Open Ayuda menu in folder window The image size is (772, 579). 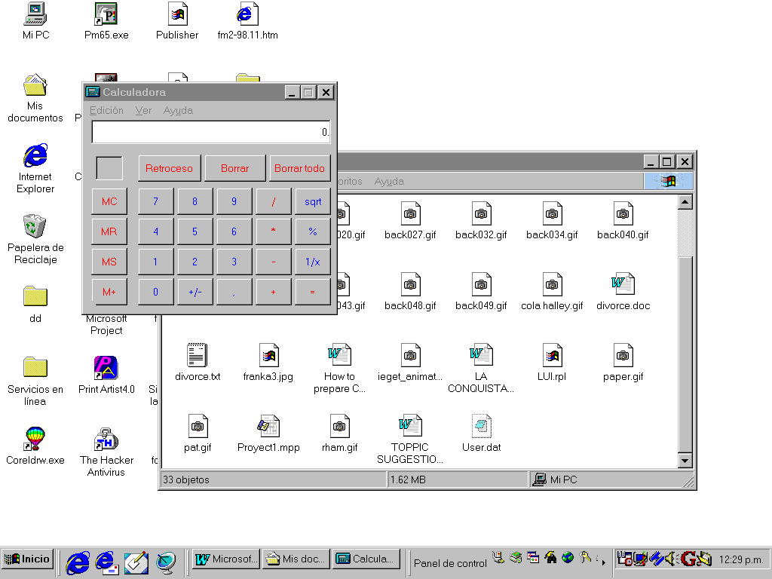tap(389, 181)
